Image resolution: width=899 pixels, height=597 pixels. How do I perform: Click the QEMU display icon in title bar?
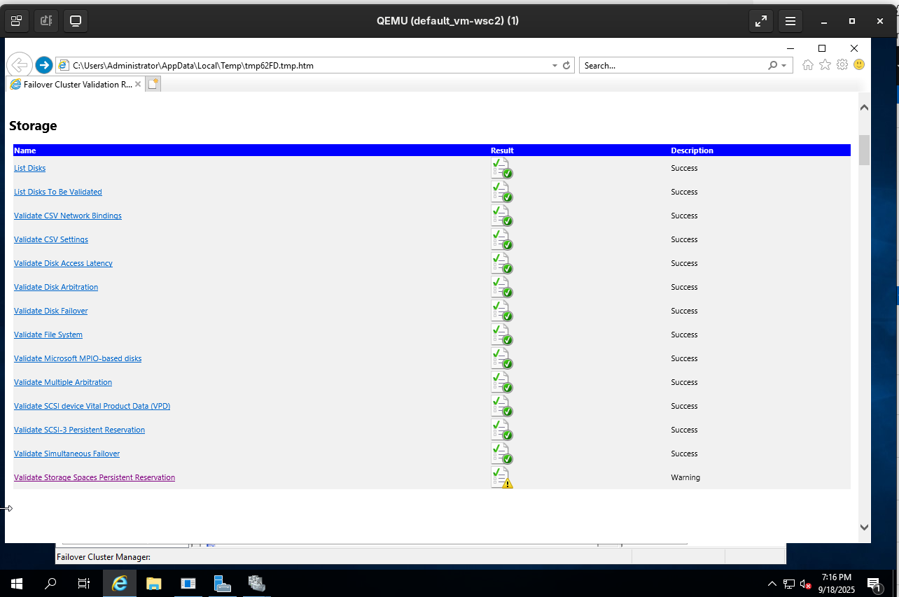[76, 21]
